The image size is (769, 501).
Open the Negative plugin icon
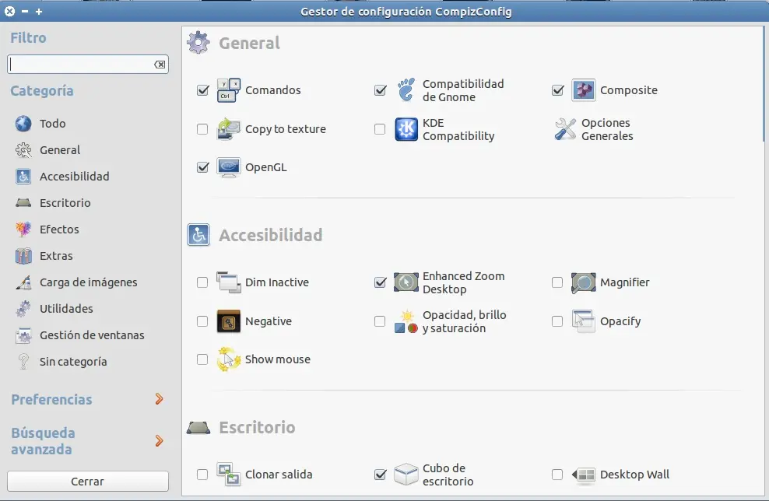[x=229, y=321]
